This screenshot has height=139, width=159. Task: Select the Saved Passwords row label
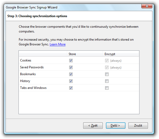click(x=32, y=67)
